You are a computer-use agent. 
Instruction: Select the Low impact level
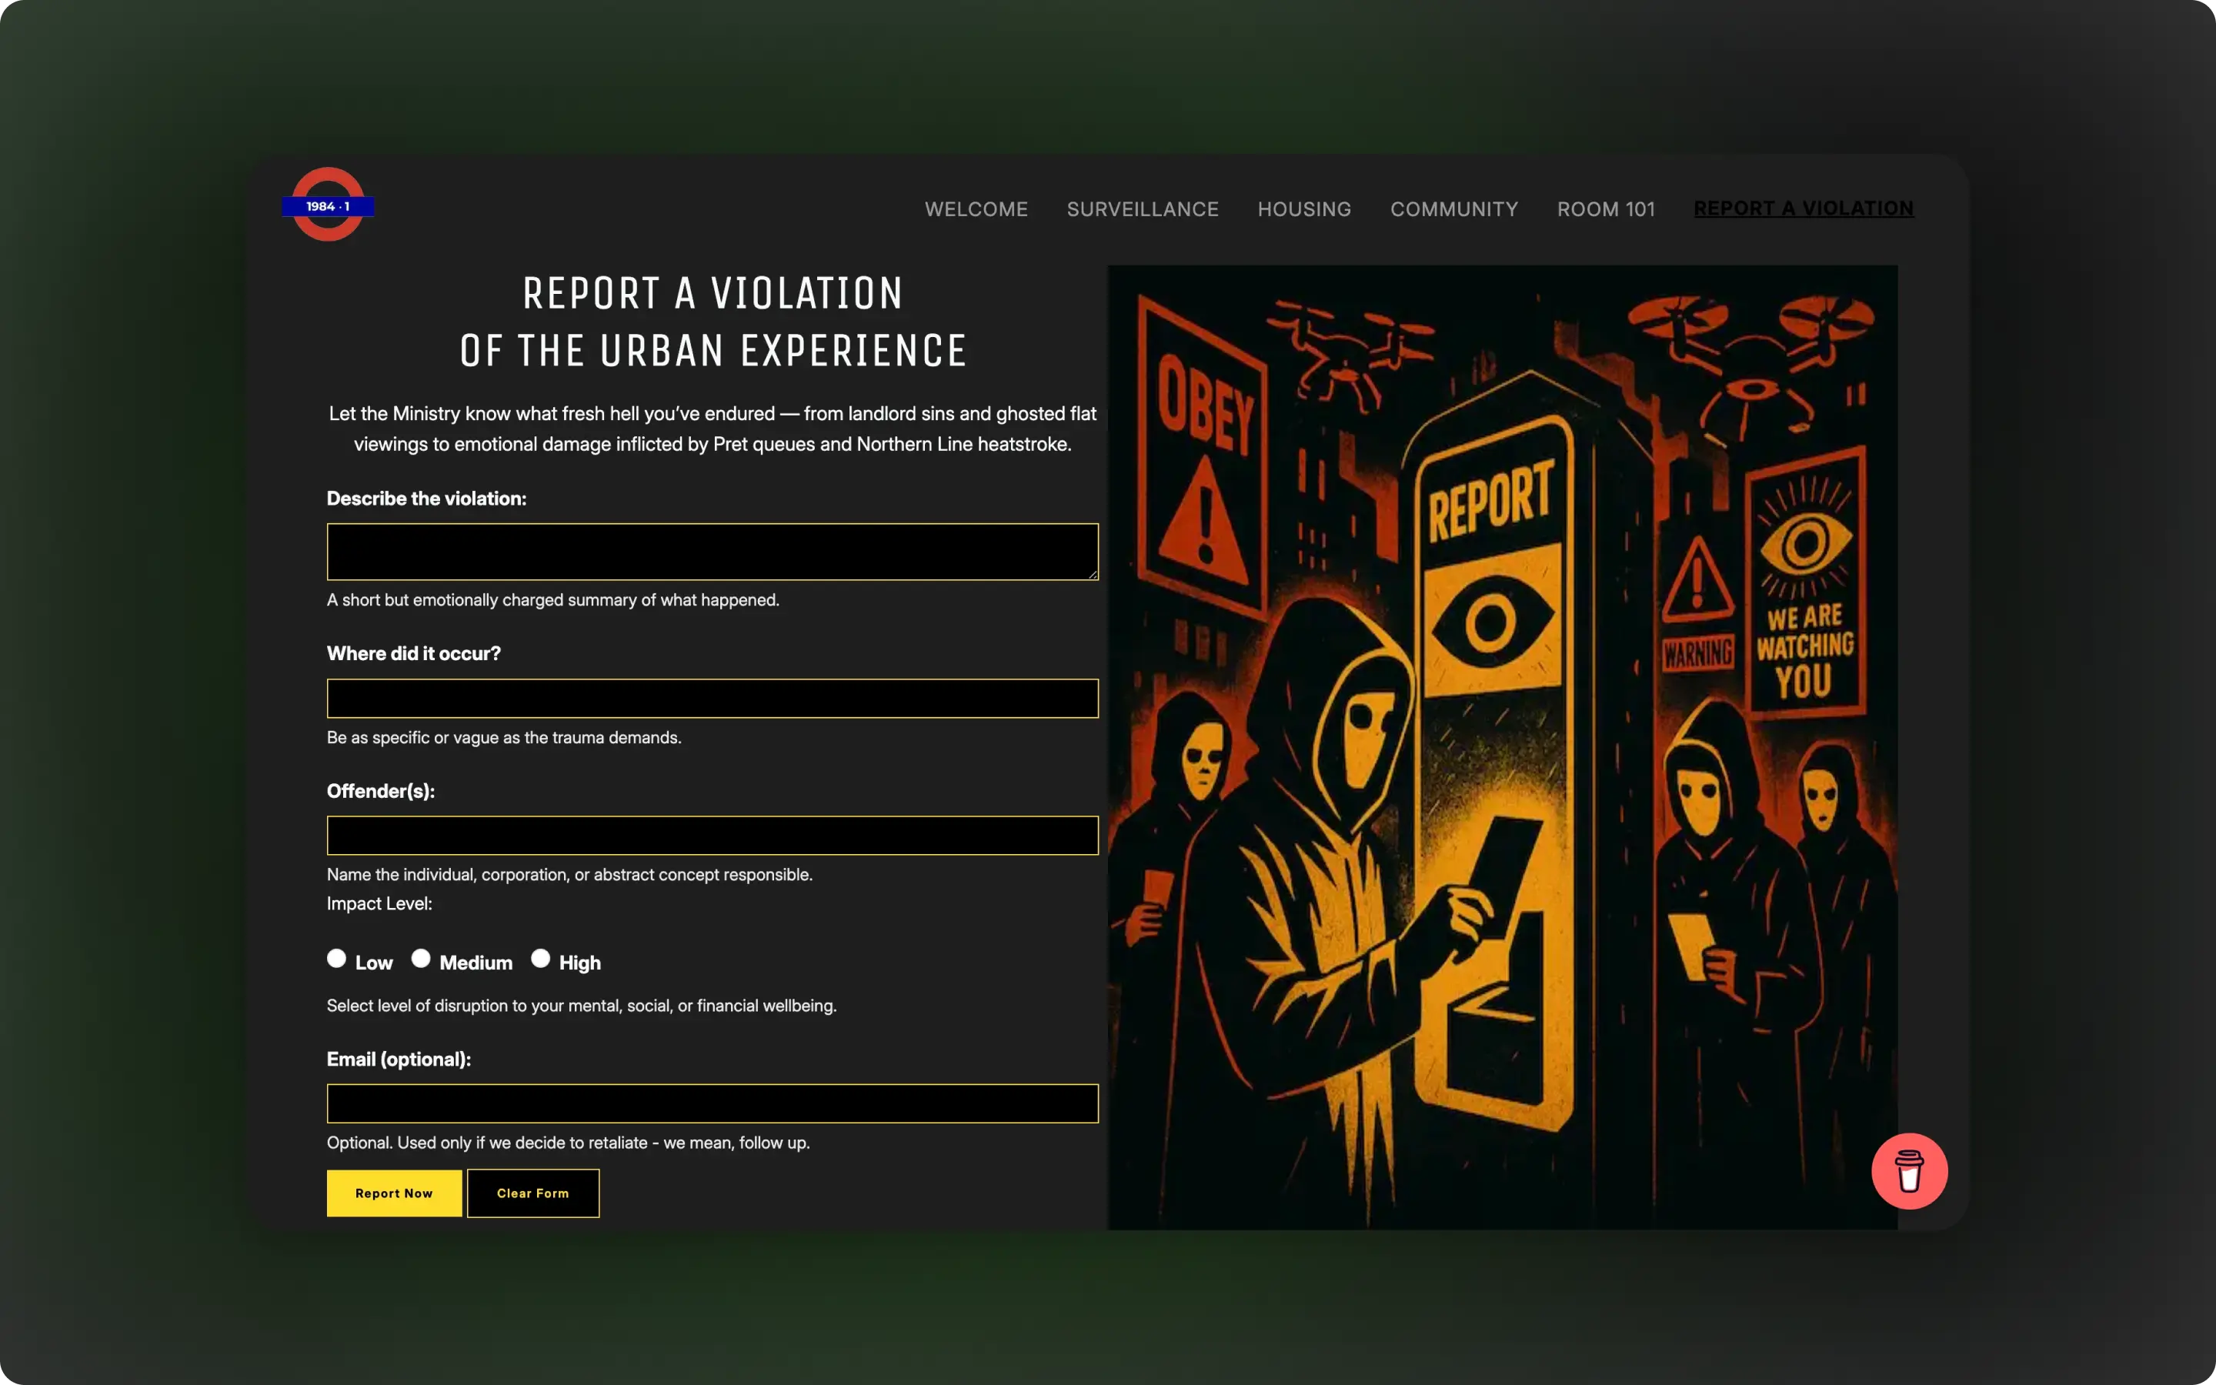tap(336, 958)
